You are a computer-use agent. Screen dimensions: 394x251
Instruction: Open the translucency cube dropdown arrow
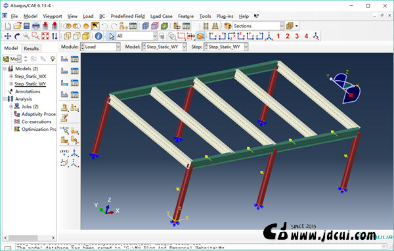pyautogui.click(x=297, y=26)
